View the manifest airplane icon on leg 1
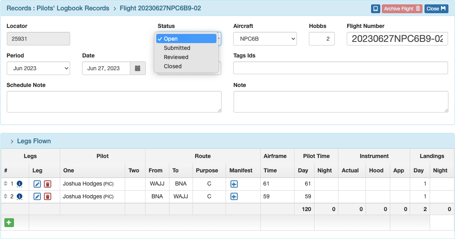Screen dimensions: 456x239 [x=234, y=184]
